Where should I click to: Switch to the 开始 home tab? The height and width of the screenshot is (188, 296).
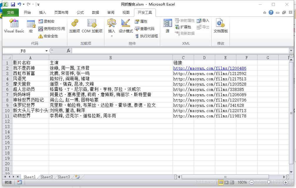[27, 12]
